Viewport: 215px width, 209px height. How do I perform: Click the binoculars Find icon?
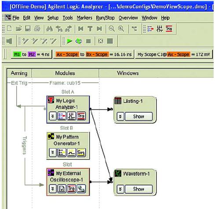(x=49, y=28)
